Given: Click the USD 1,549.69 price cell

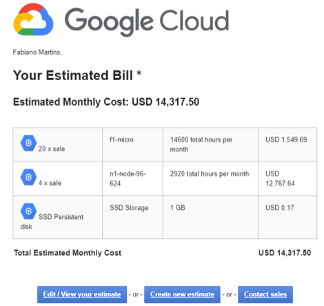Looking at the screenshot, I should (x=287, y=144).
